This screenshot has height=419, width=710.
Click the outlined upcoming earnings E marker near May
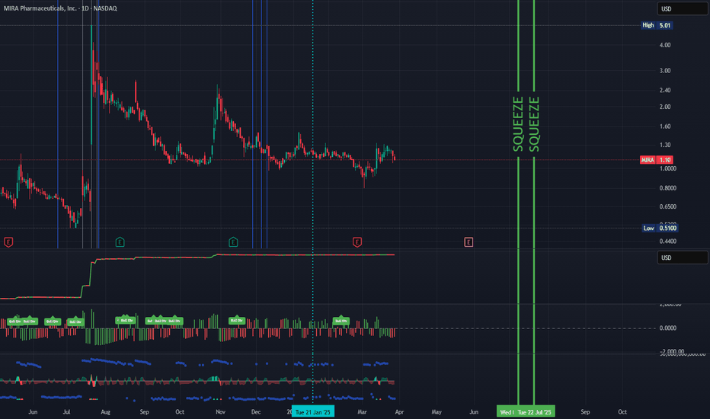coord(469,242)
